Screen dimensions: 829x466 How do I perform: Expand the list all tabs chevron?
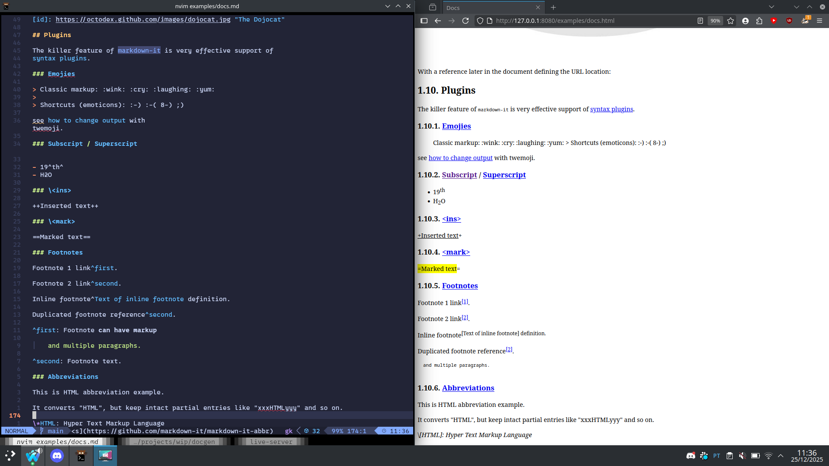[x=772, y=7]
